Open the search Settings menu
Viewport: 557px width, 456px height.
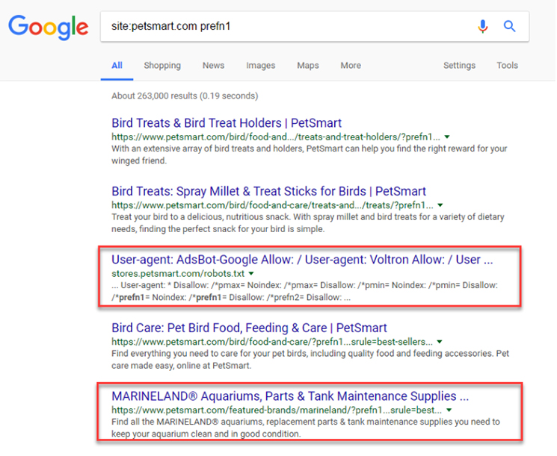[459, 66]
